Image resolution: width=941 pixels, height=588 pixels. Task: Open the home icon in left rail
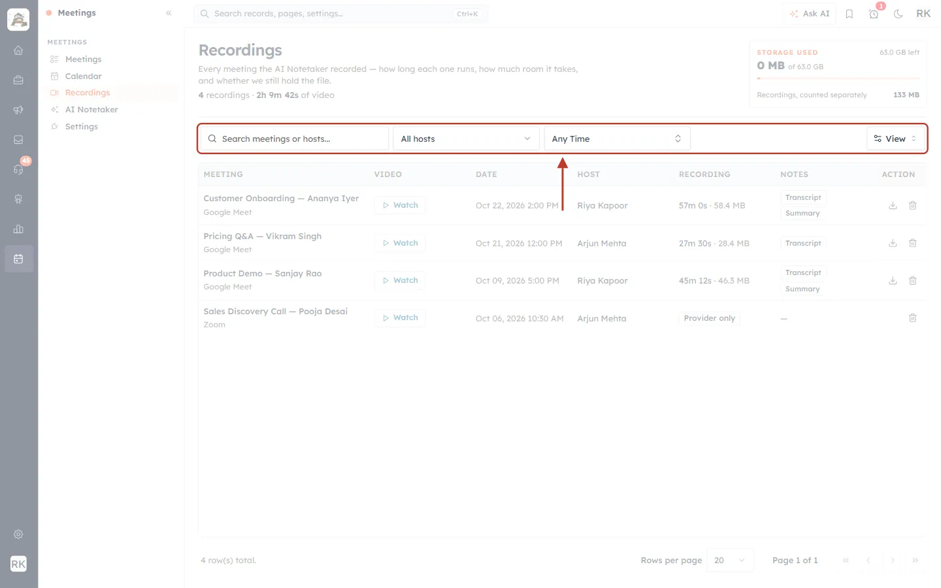pos(18,50)
